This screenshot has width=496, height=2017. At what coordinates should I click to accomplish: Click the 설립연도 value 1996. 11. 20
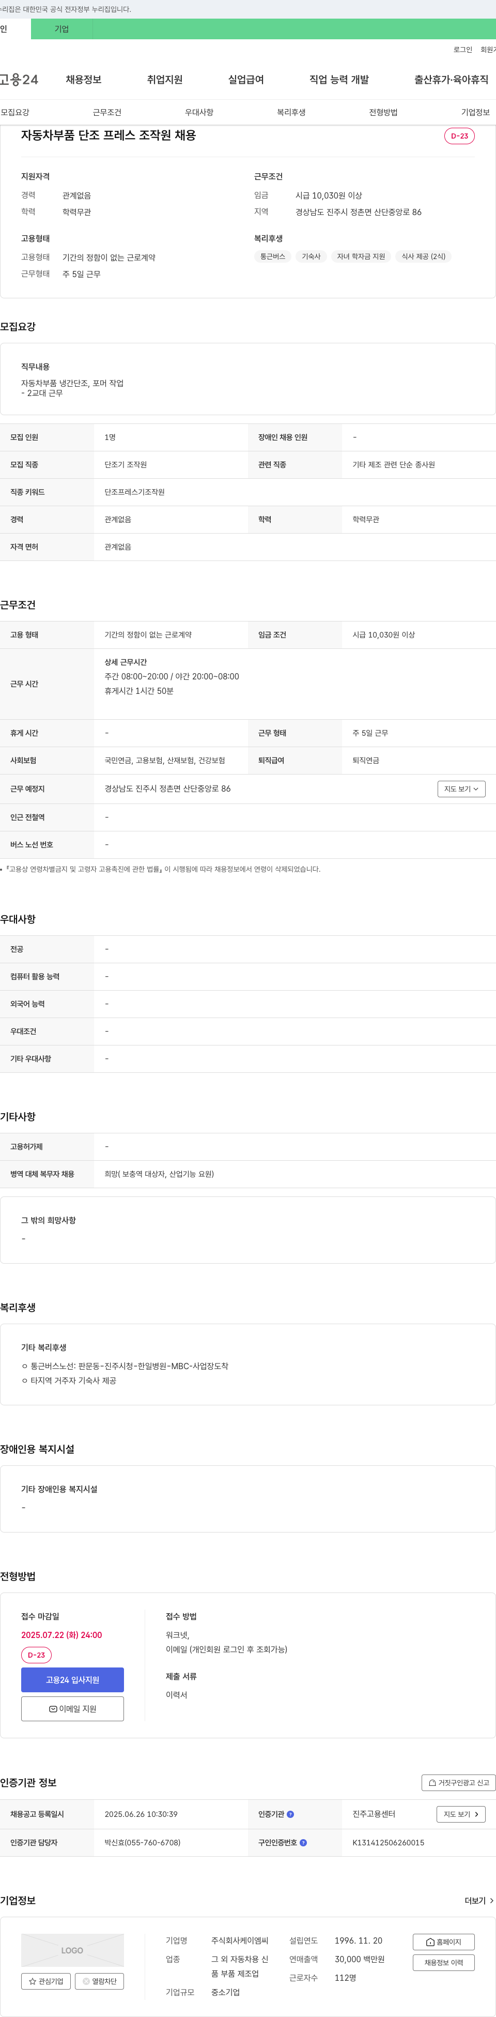point(359,1940)
